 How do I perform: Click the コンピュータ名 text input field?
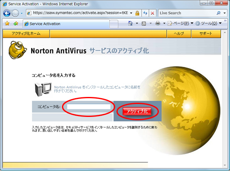tap(89, 107)
